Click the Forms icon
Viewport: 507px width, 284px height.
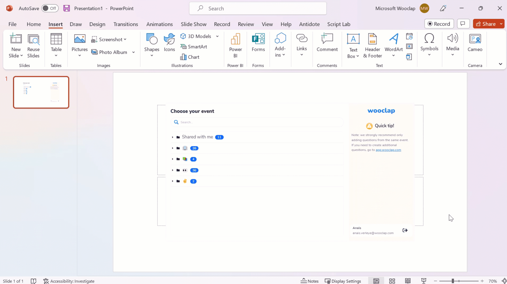tap(258, 39)
